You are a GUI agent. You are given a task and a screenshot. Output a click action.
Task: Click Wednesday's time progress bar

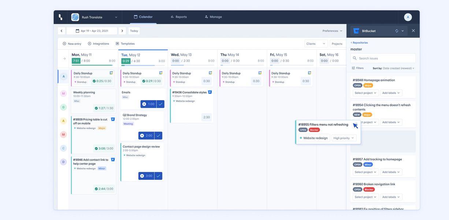193,65
